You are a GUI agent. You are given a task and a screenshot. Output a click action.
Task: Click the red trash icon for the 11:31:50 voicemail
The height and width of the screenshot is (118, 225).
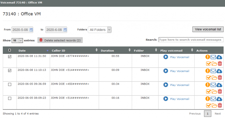coord(220,63)
